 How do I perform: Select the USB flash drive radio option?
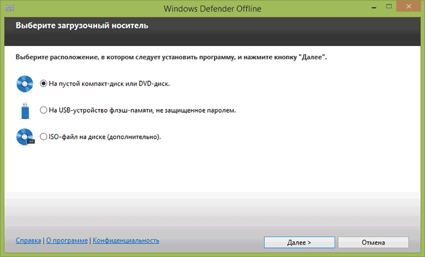43,110
